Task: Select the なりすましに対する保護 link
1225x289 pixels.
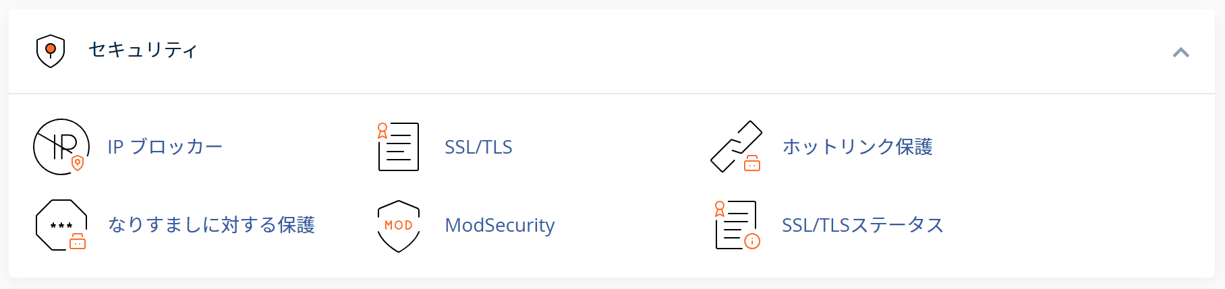Action: tap(211, 225)
